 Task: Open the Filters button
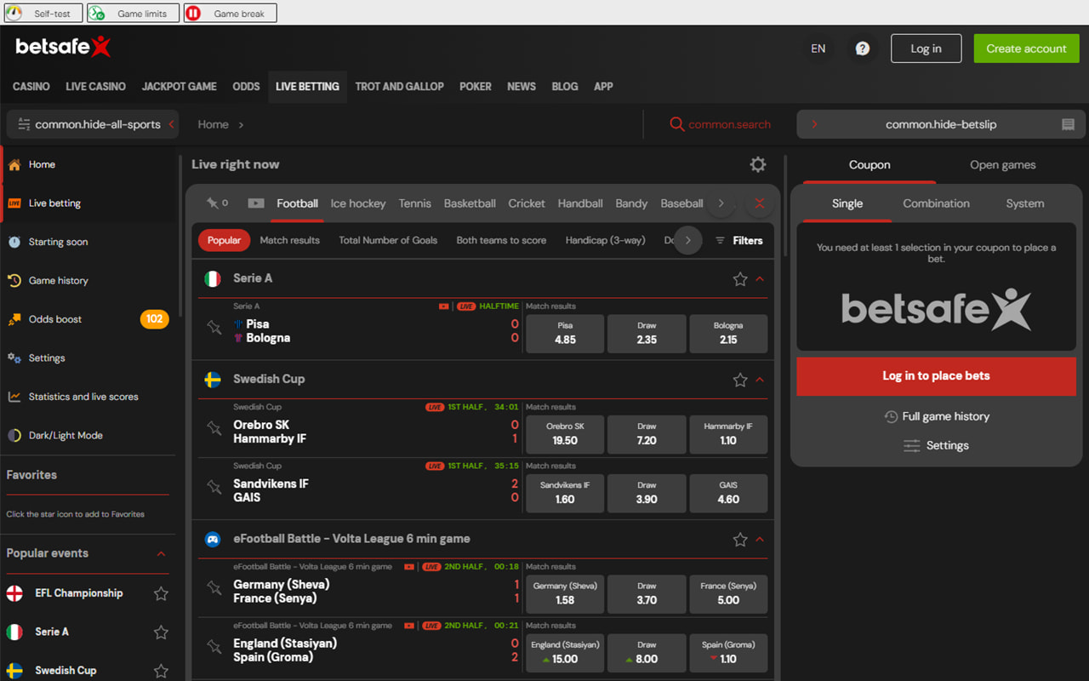pyautogui.click(x=738, y=241)
